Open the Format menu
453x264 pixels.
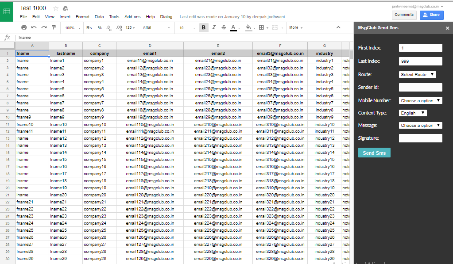[x=83, y=17]
